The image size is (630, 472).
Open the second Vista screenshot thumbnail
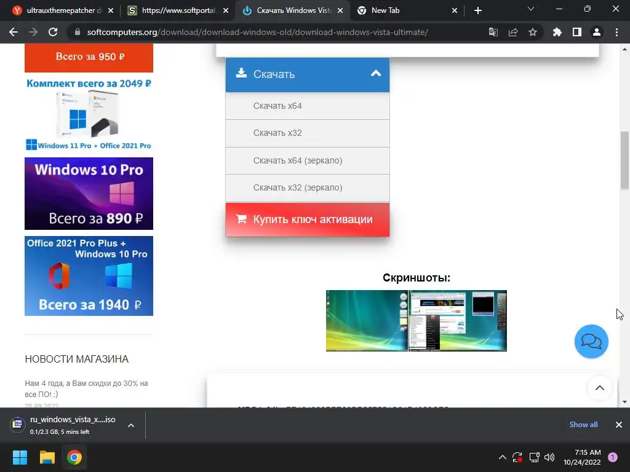pyautogui.click(x=458, y=321)
